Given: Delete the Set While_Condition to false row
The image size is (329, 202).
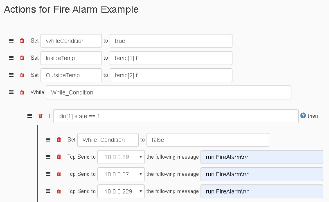Looking at the screenshot, I should click(x=59, y=140).
